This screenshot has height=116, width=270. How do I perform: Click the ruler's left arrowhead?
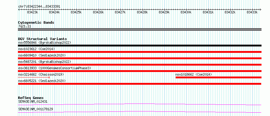(x=19, y=10)
